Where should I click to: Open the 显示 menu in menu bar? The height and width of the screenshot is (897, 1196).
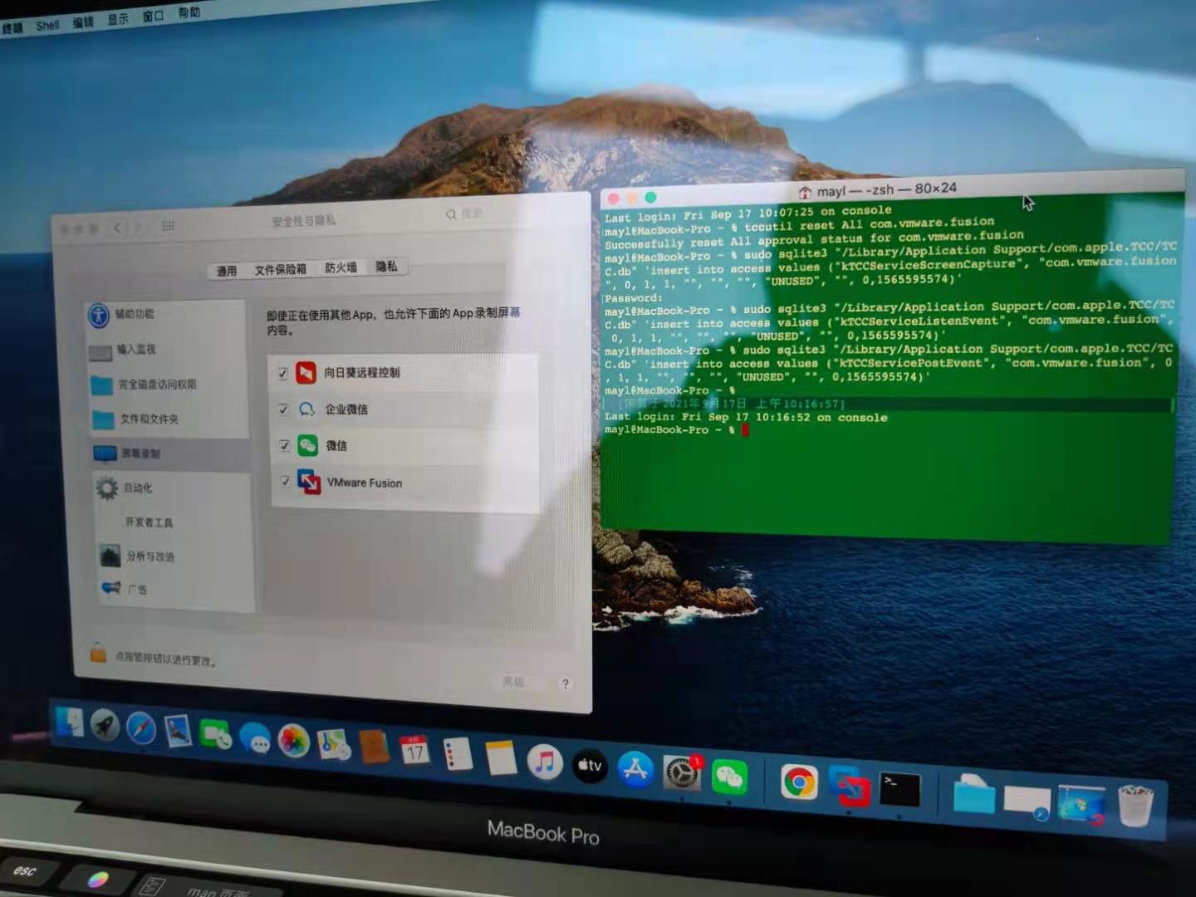(118, 19)
